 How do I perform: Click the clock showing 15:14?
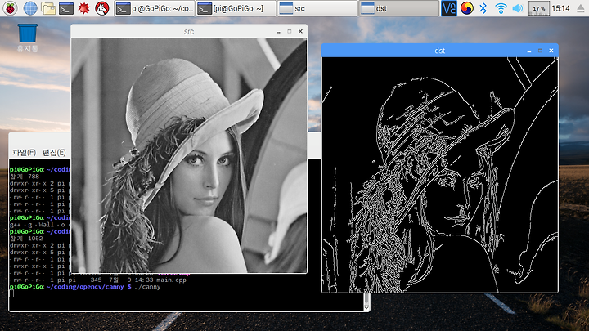[x=561, y=8]
